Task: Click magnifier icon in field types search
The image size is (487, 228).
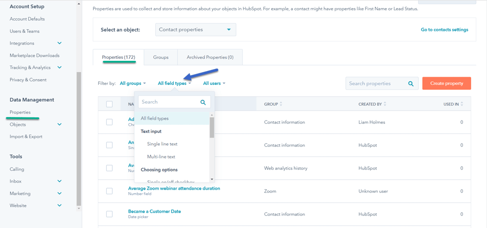Action: click(203, 102)
